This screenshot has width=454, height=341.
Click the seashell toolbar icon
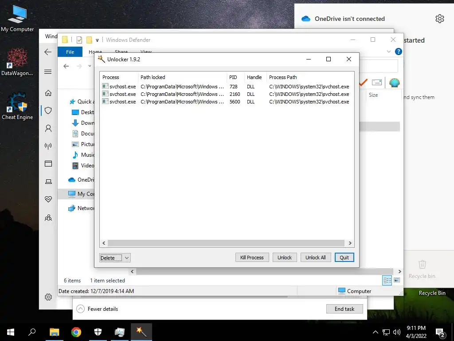point(394,83)
